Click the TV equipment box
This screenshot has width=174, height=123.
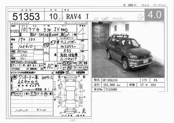(x=75, y=67)
